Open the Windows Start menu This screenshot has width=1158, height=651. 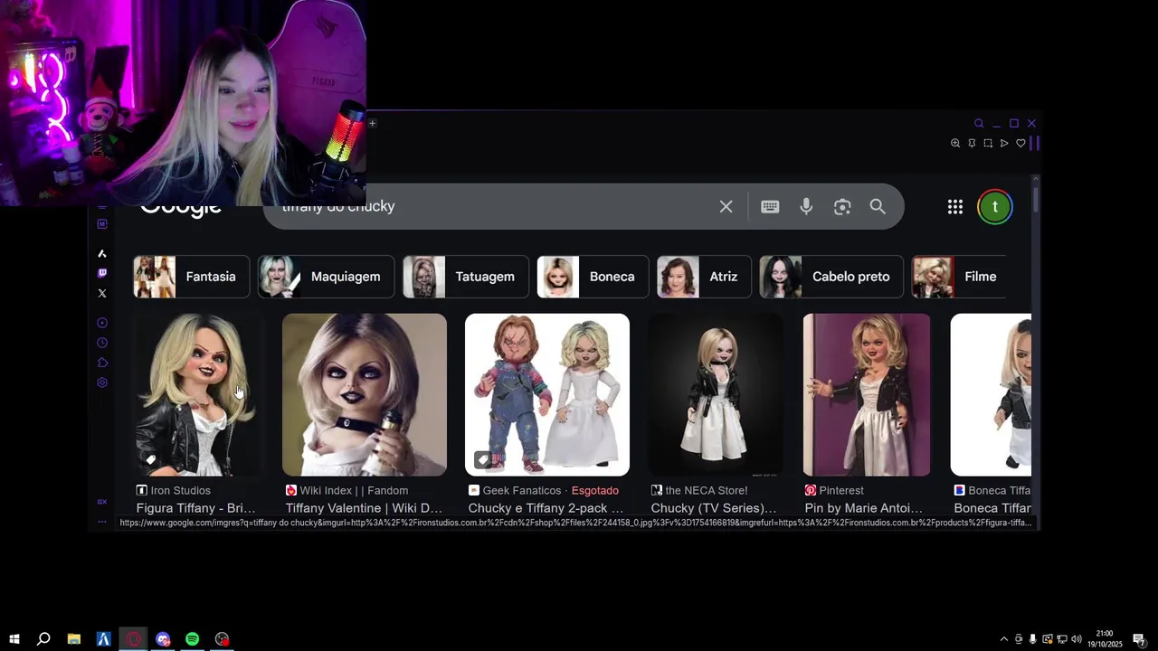[14, 639]
